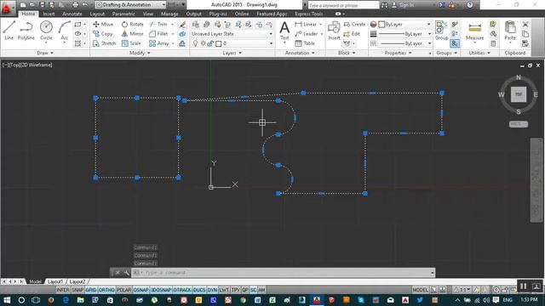Open the Unsaved Layer State dropdown
Viewport: 545px width, 306px height.
(x=232, y=34)
